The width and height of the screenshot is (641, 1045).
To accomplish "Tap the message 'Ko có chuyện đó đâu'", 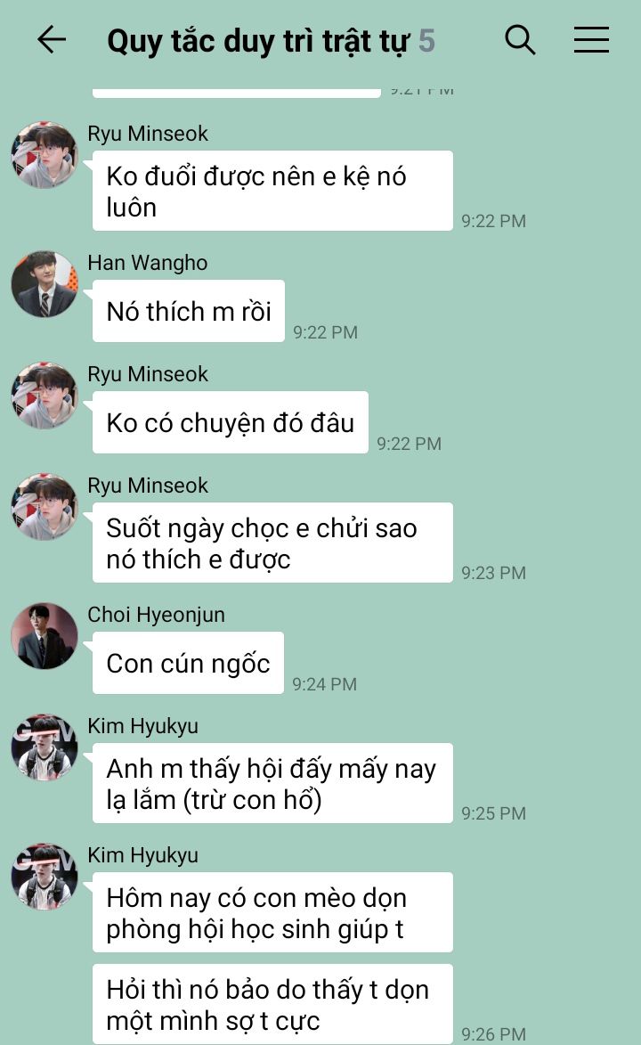I will click(231, 422).
